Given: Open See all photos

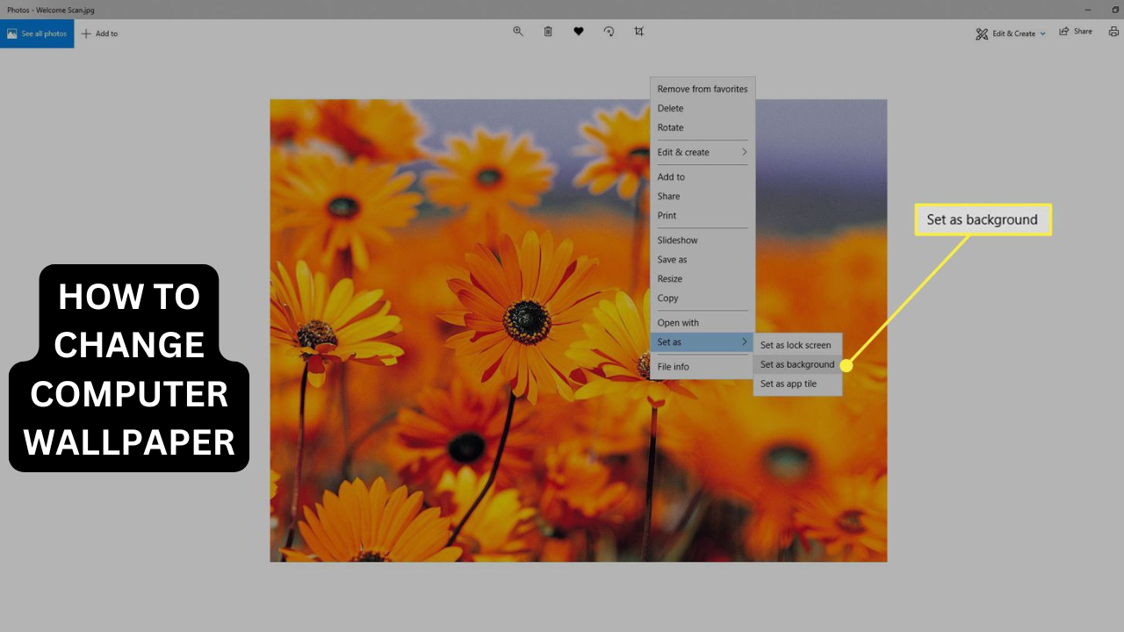Looking at the screenshot, I should pos(37,33).
